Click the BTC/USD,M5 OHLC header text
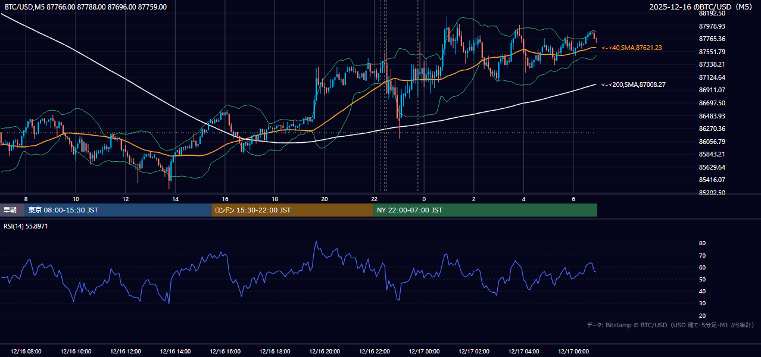 (86, 7)
